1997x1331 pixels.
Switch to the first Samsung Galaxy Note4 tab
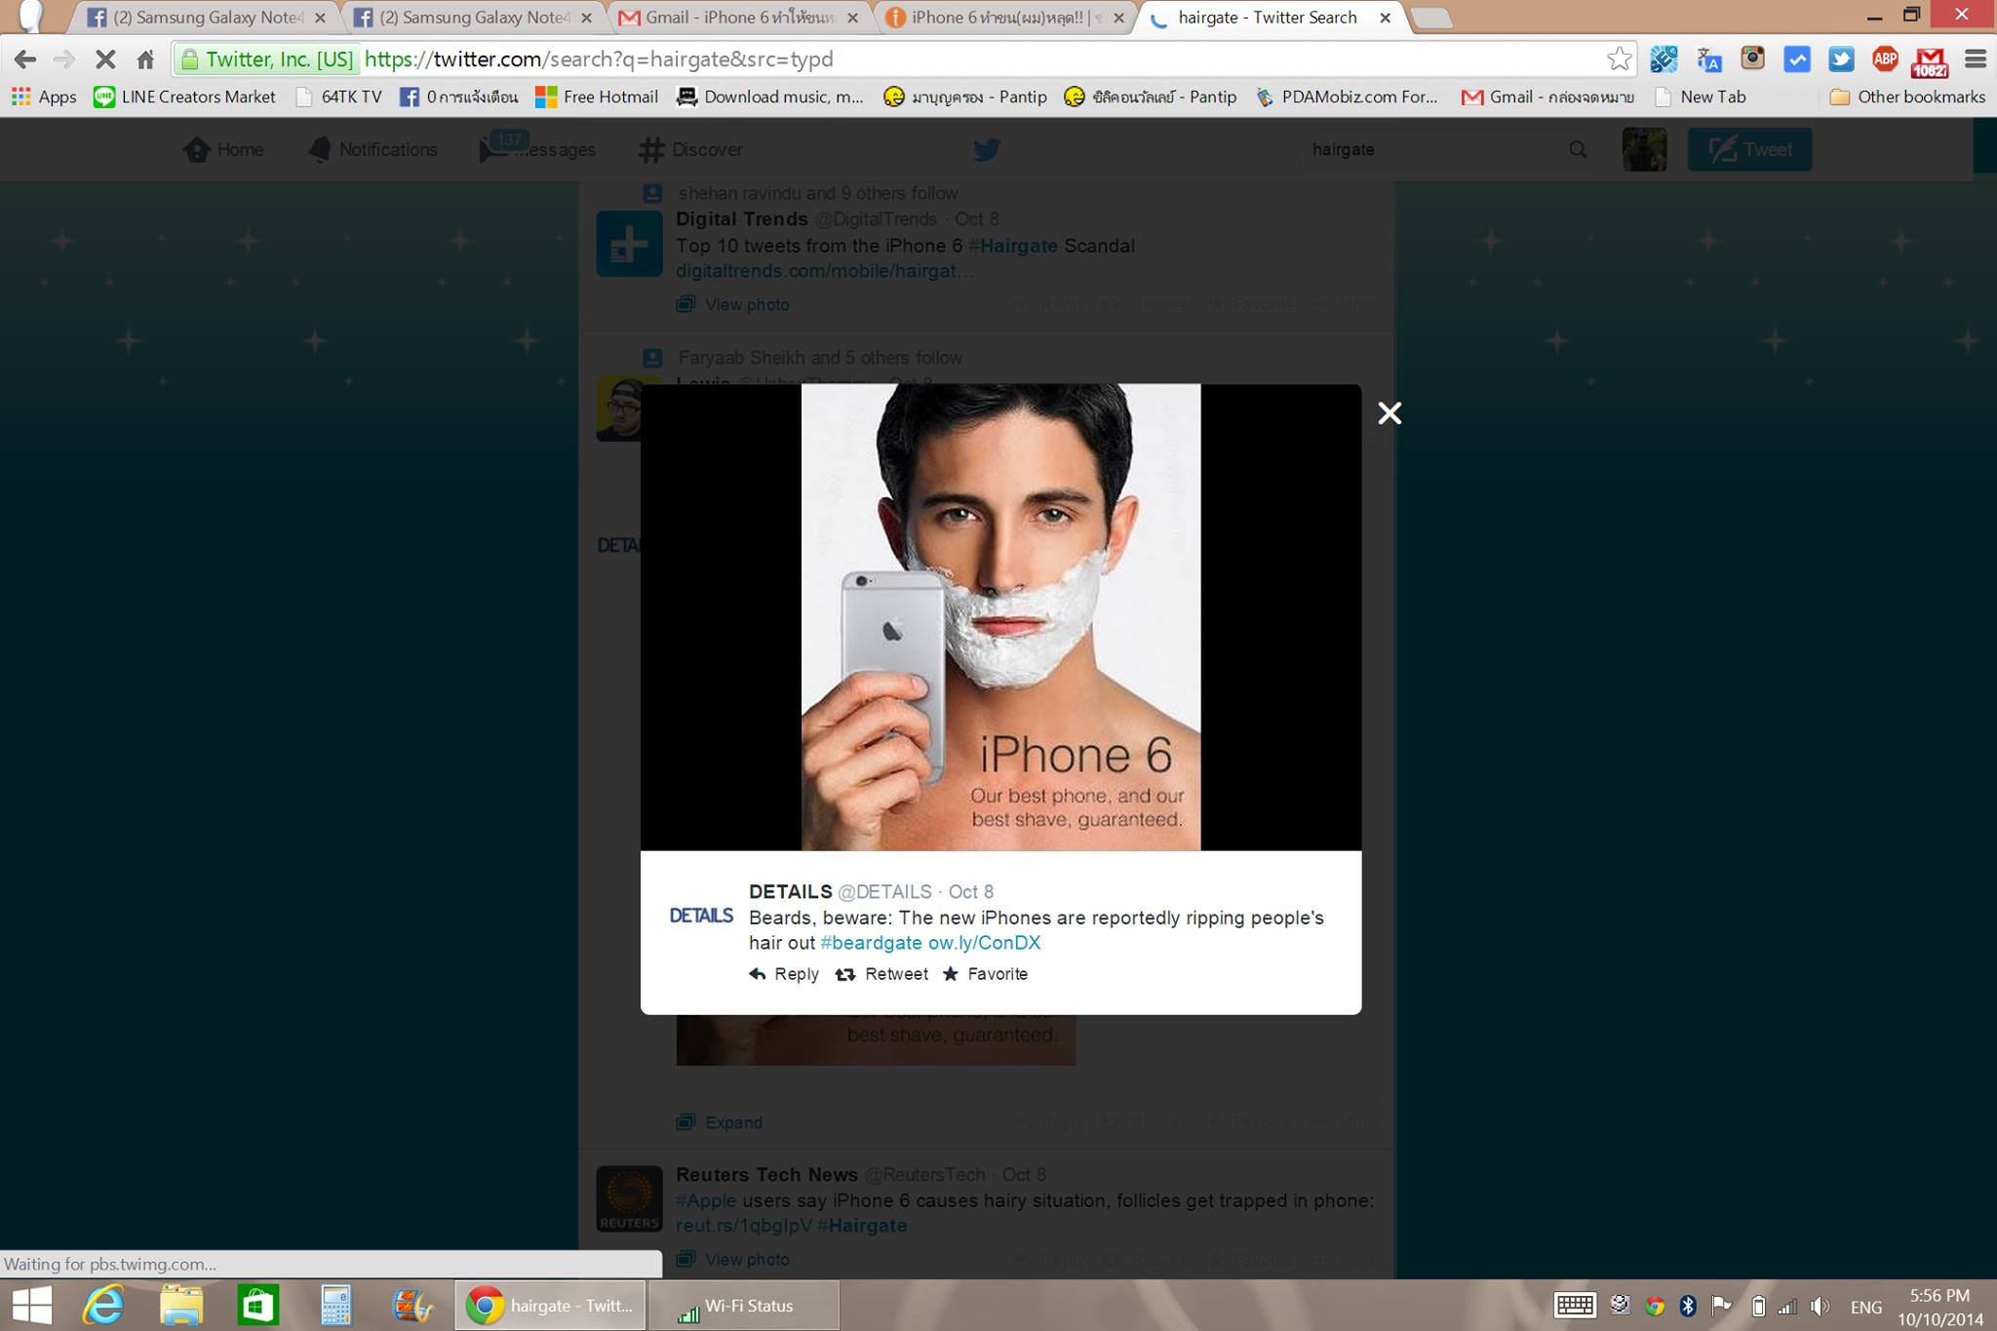click(x=207, y=18)
